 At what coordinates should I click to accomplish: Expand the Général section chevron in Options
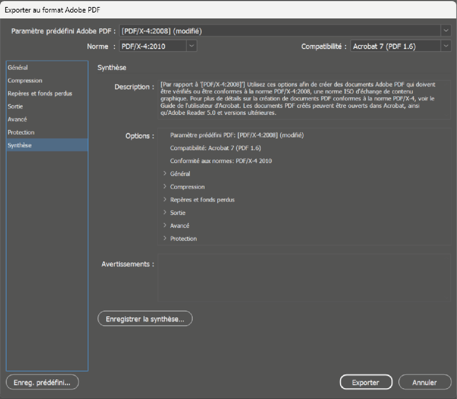pyautogui.click(x=165, y=173)
